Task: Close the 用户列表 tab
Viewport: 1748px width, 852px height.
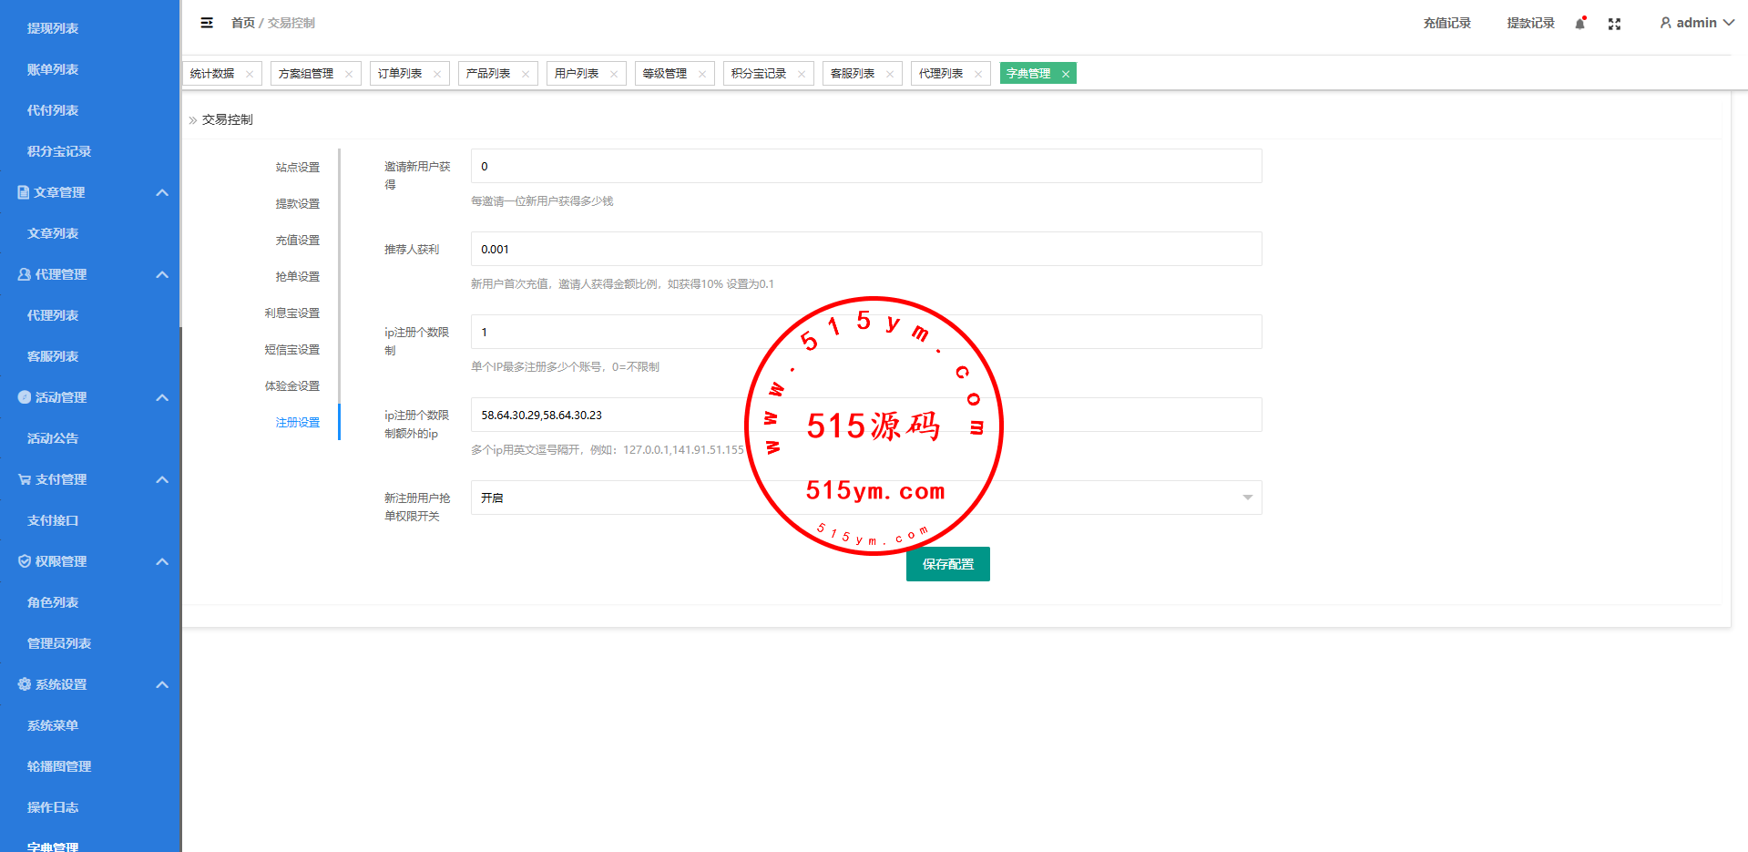Action: [x=614, y=75]
